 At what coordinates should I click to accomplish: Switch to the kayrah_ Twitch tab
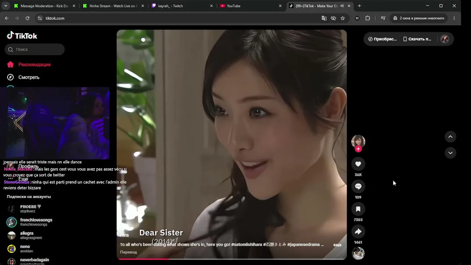(x=182, y=6)
